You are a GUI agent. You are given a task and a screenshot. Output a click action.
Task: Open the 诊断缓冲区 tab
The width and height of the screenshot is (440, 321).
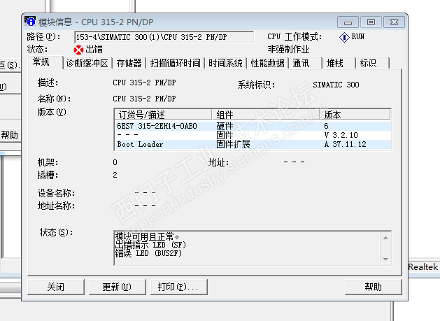click(x=87, y=63)
